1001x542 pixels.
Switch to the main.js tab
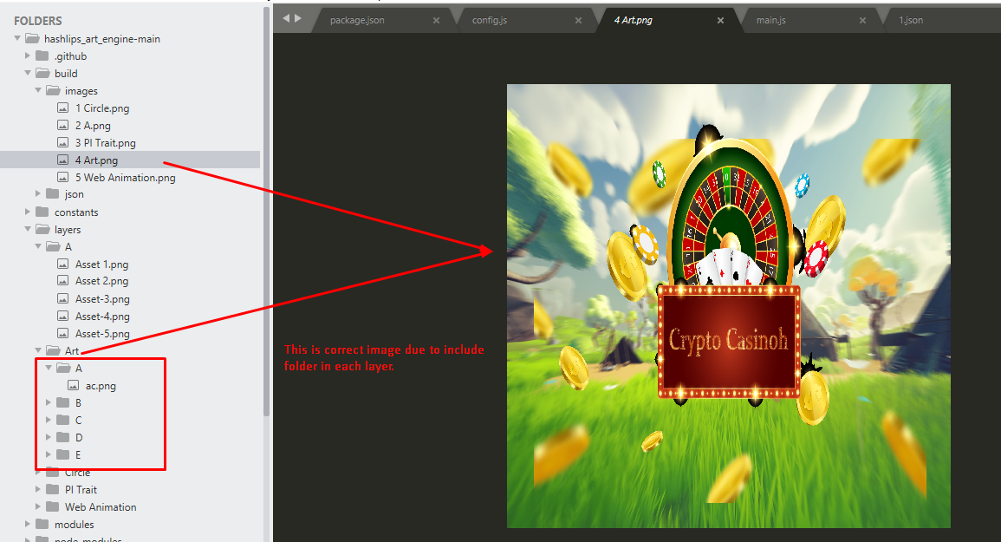[770, 19]
